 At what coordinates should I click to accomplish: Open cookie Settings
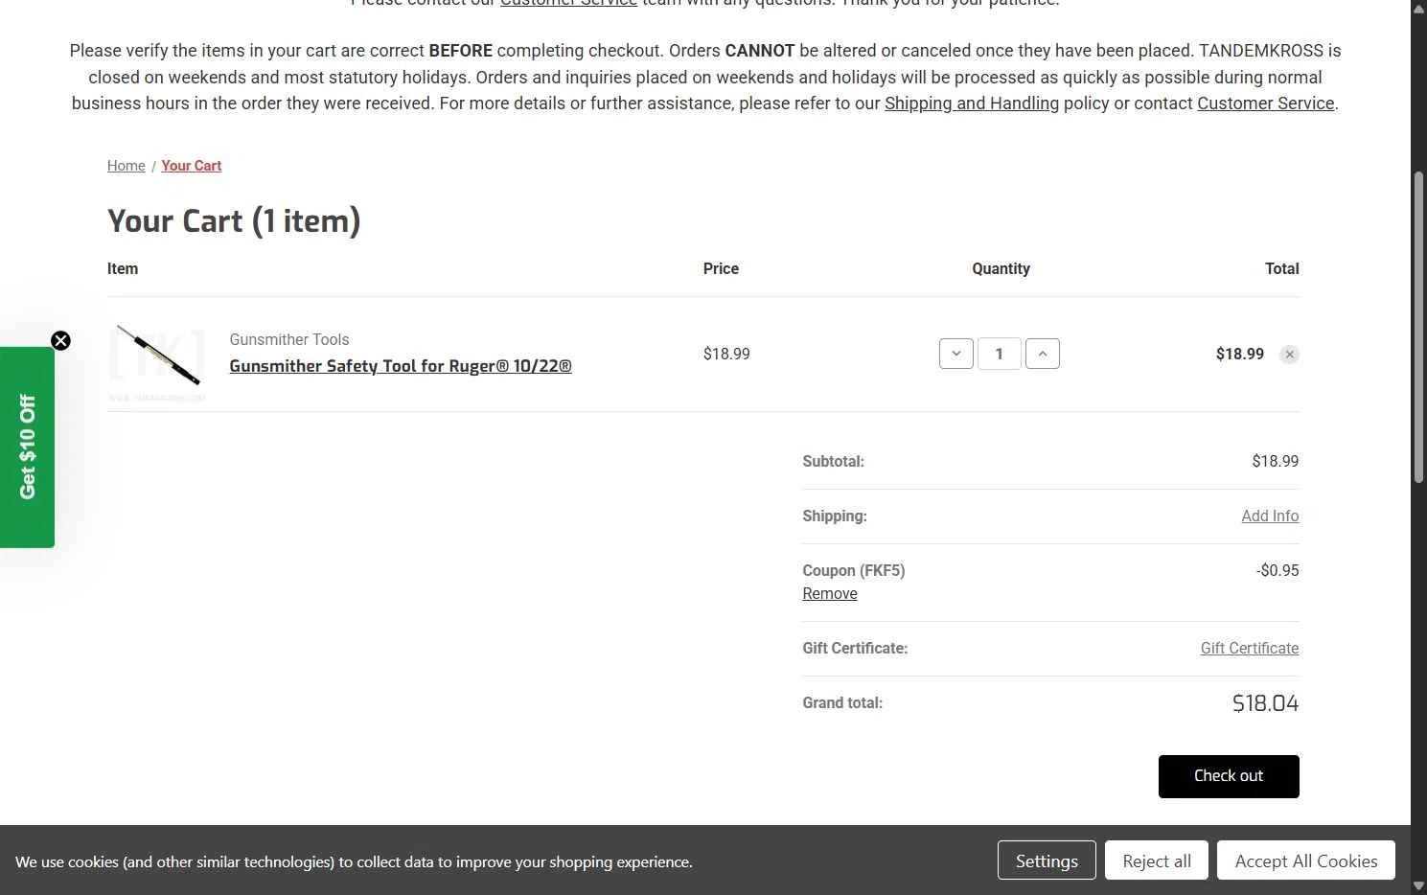[x=1047, y=861]
